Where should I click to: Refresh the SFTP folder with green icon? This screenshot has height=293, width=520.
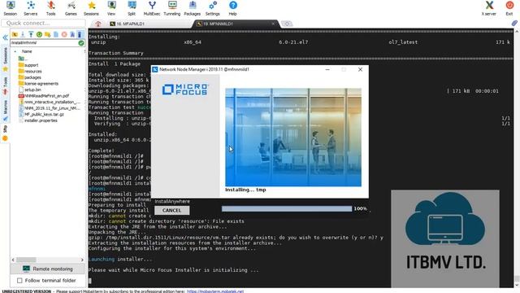(x=39, y=34)
